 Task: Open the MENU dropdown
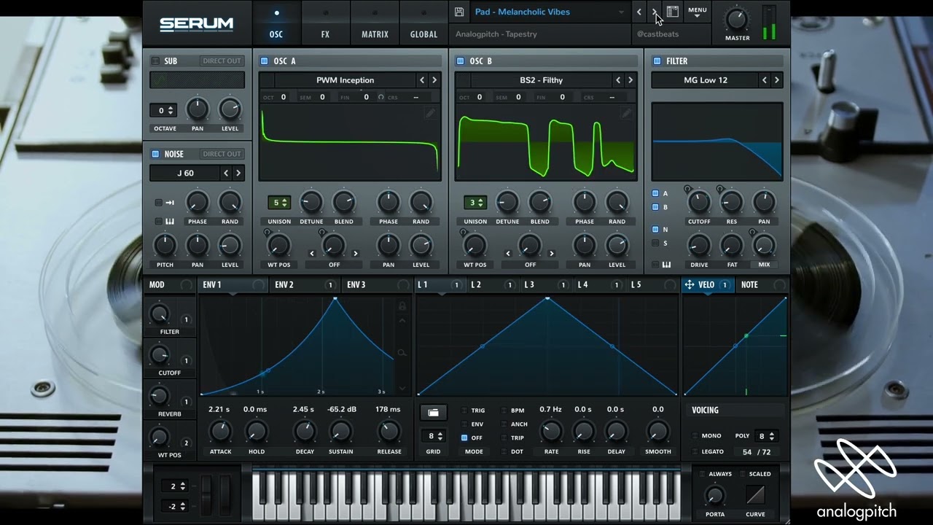(698, 12)
